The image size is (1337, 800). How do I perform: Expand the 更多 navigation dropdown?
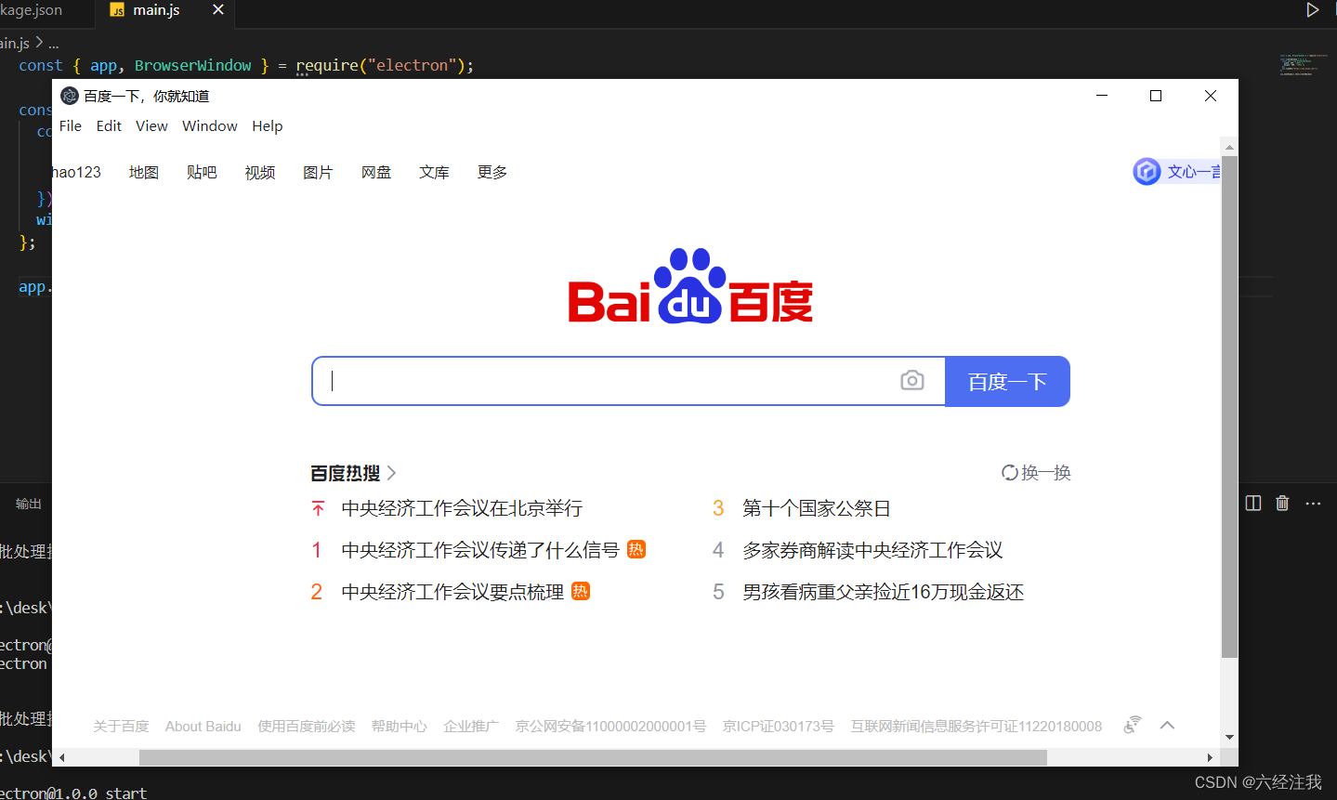click(492, 172)
